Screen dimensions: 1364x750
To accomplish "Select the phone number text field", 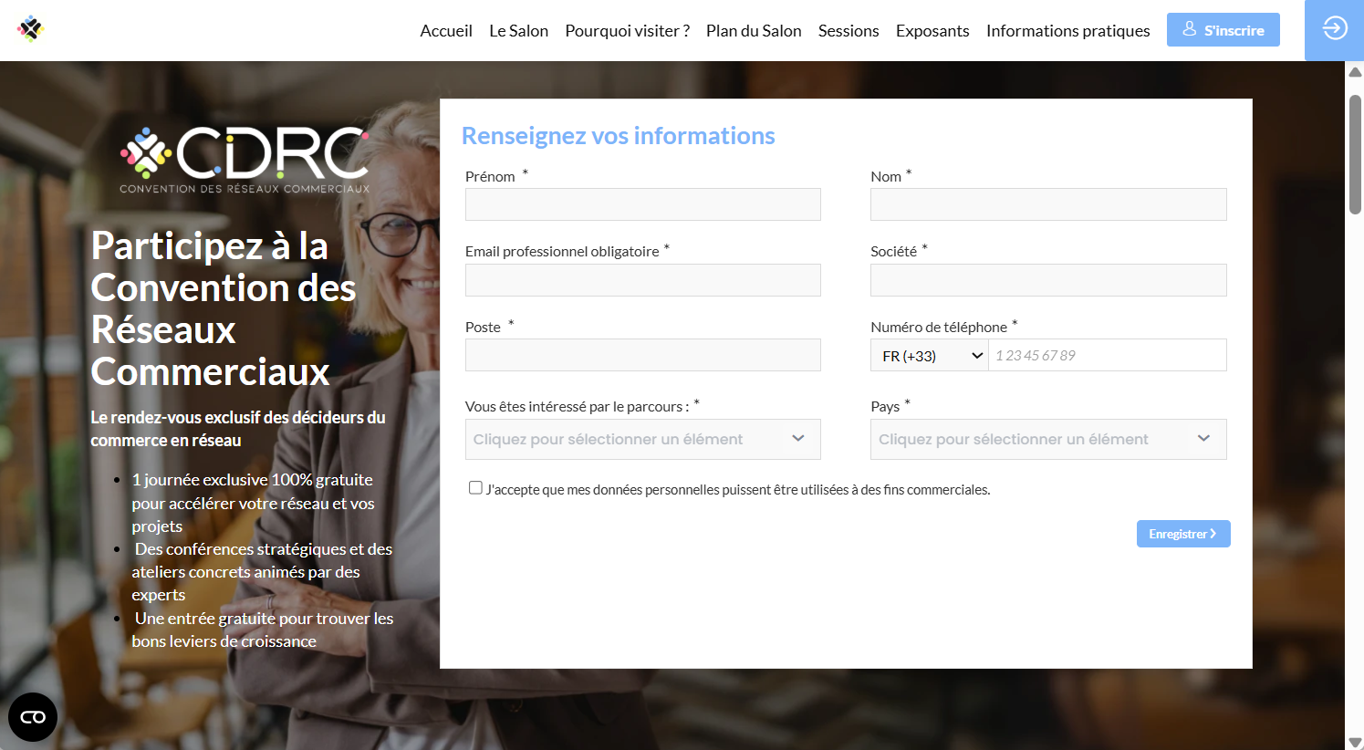I will 1107,356.
